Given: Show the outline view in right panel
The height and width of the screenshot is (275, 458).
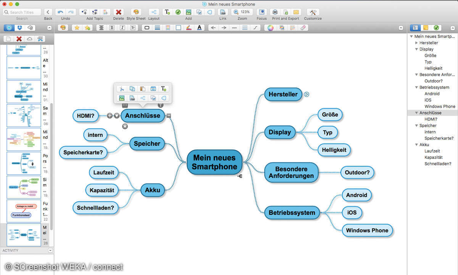Looking at the screenshot, I should point(415,27).
